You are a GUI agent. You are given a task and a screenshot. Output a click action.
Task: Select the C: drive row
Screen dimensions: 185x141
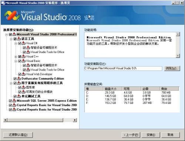(132, 92)
